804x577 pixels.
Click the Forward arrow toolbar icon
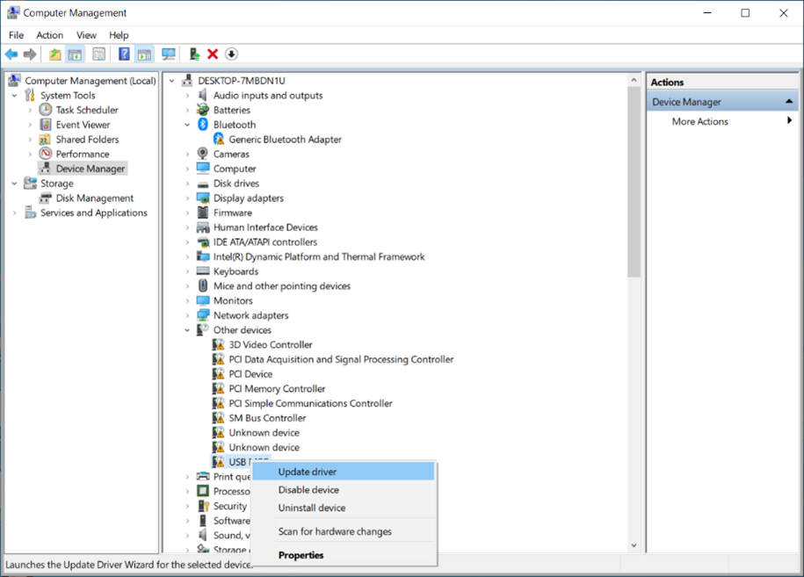click(30, 54)
